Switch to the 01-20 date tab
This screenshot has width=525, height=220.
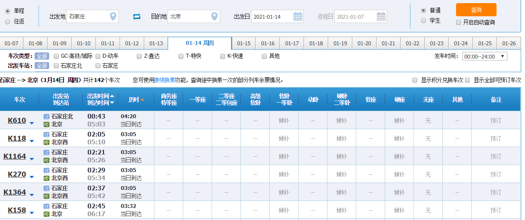click(x=364, y=43)
